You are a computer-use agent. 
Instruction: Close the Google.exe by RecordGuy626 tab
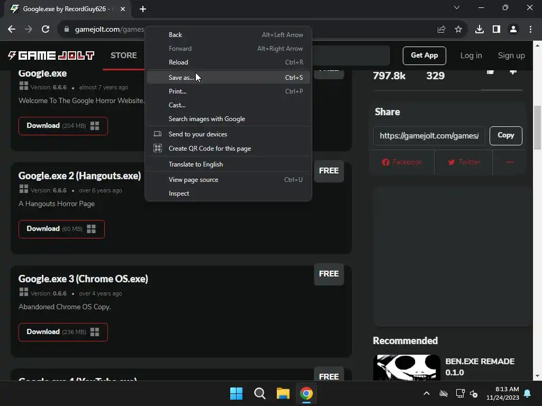coord(123,9)
